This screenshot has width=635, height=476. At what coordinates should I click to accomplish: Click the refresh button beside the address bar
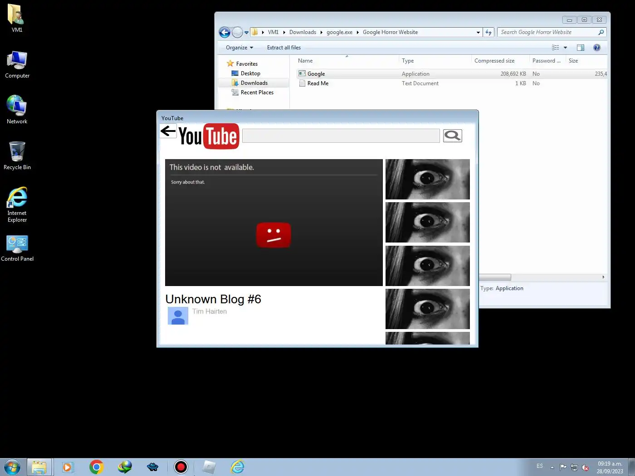pos(488,32)
